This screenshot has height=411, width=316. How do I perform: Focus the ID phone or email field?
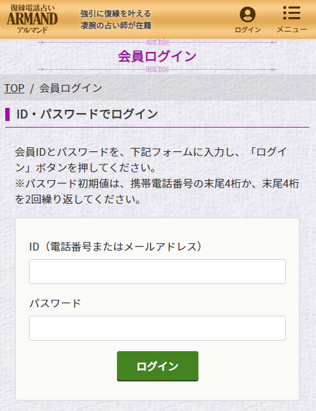158,272
